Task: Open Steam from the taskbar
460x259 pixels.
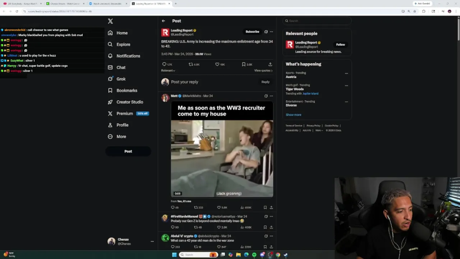Action: tap(286, 255)
